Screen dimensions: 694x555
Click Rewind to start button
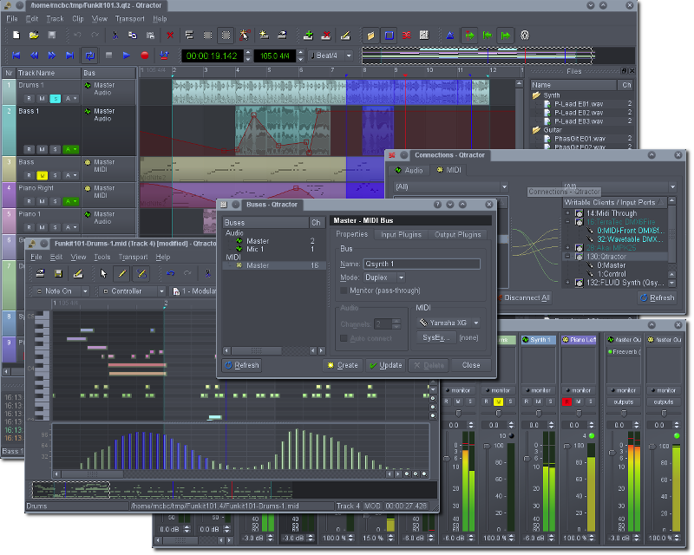tap(16, 55)
